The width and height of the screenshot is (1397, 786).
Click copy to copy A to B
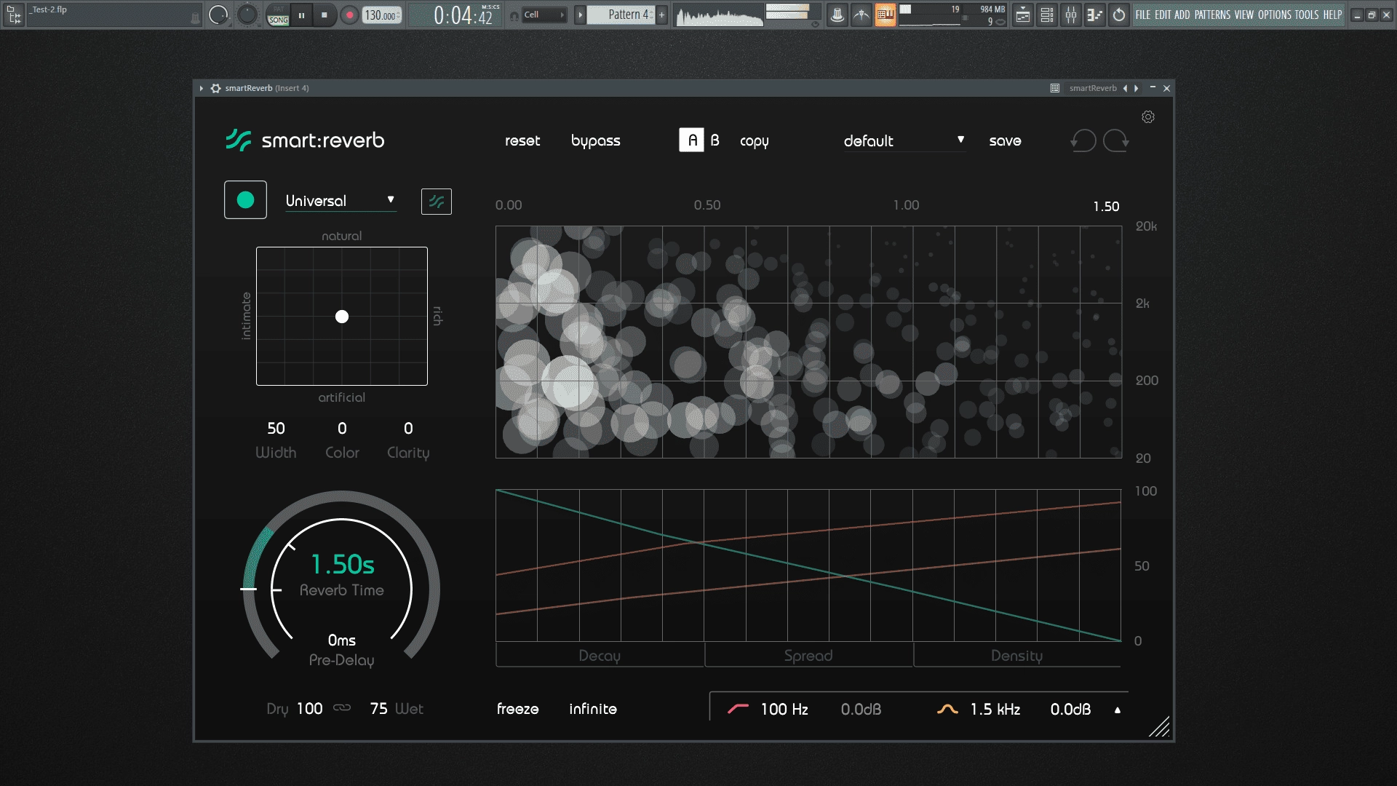point(755,141)
